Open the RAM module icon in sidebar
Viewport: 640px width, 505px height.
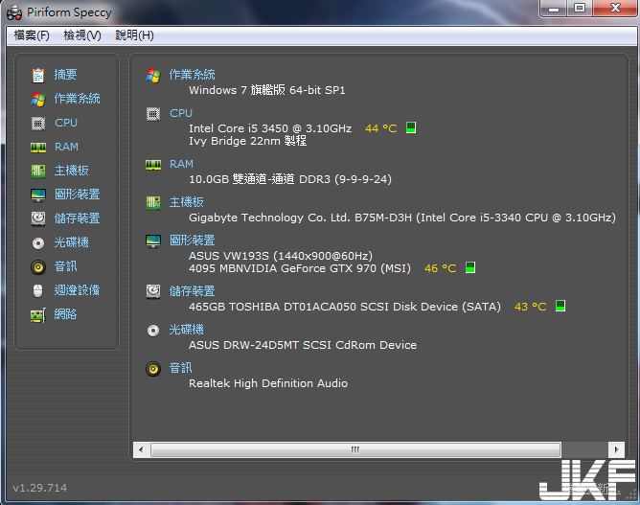click(38, 147)
